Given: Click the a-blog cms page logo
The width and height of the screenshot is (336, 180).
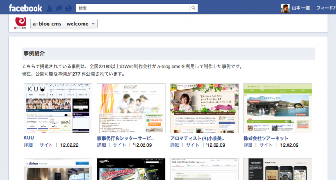Looking at the screenshot, I should click(21, 23).
